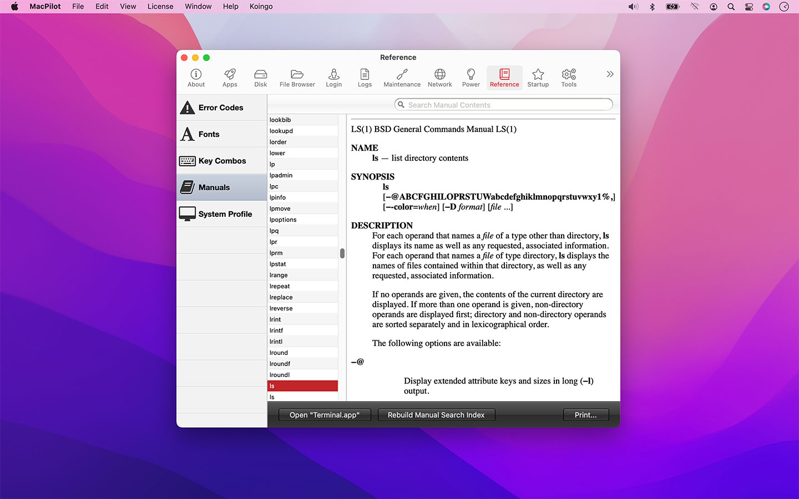Click the Print... button
The height and width of the screenshot is (499, 799).
click(x=585, y=415)
